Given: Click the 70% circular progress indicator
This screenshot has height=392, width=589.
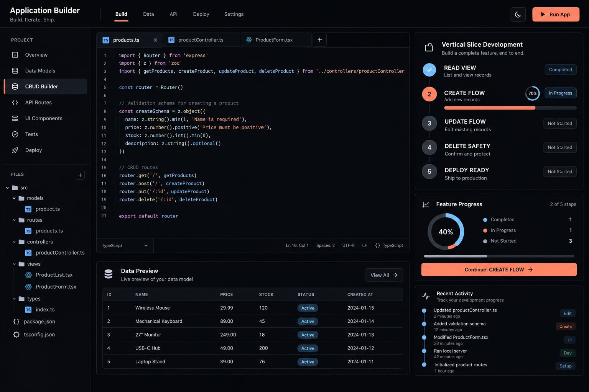Looking at the screenshot, I should [x=532, y=93].
